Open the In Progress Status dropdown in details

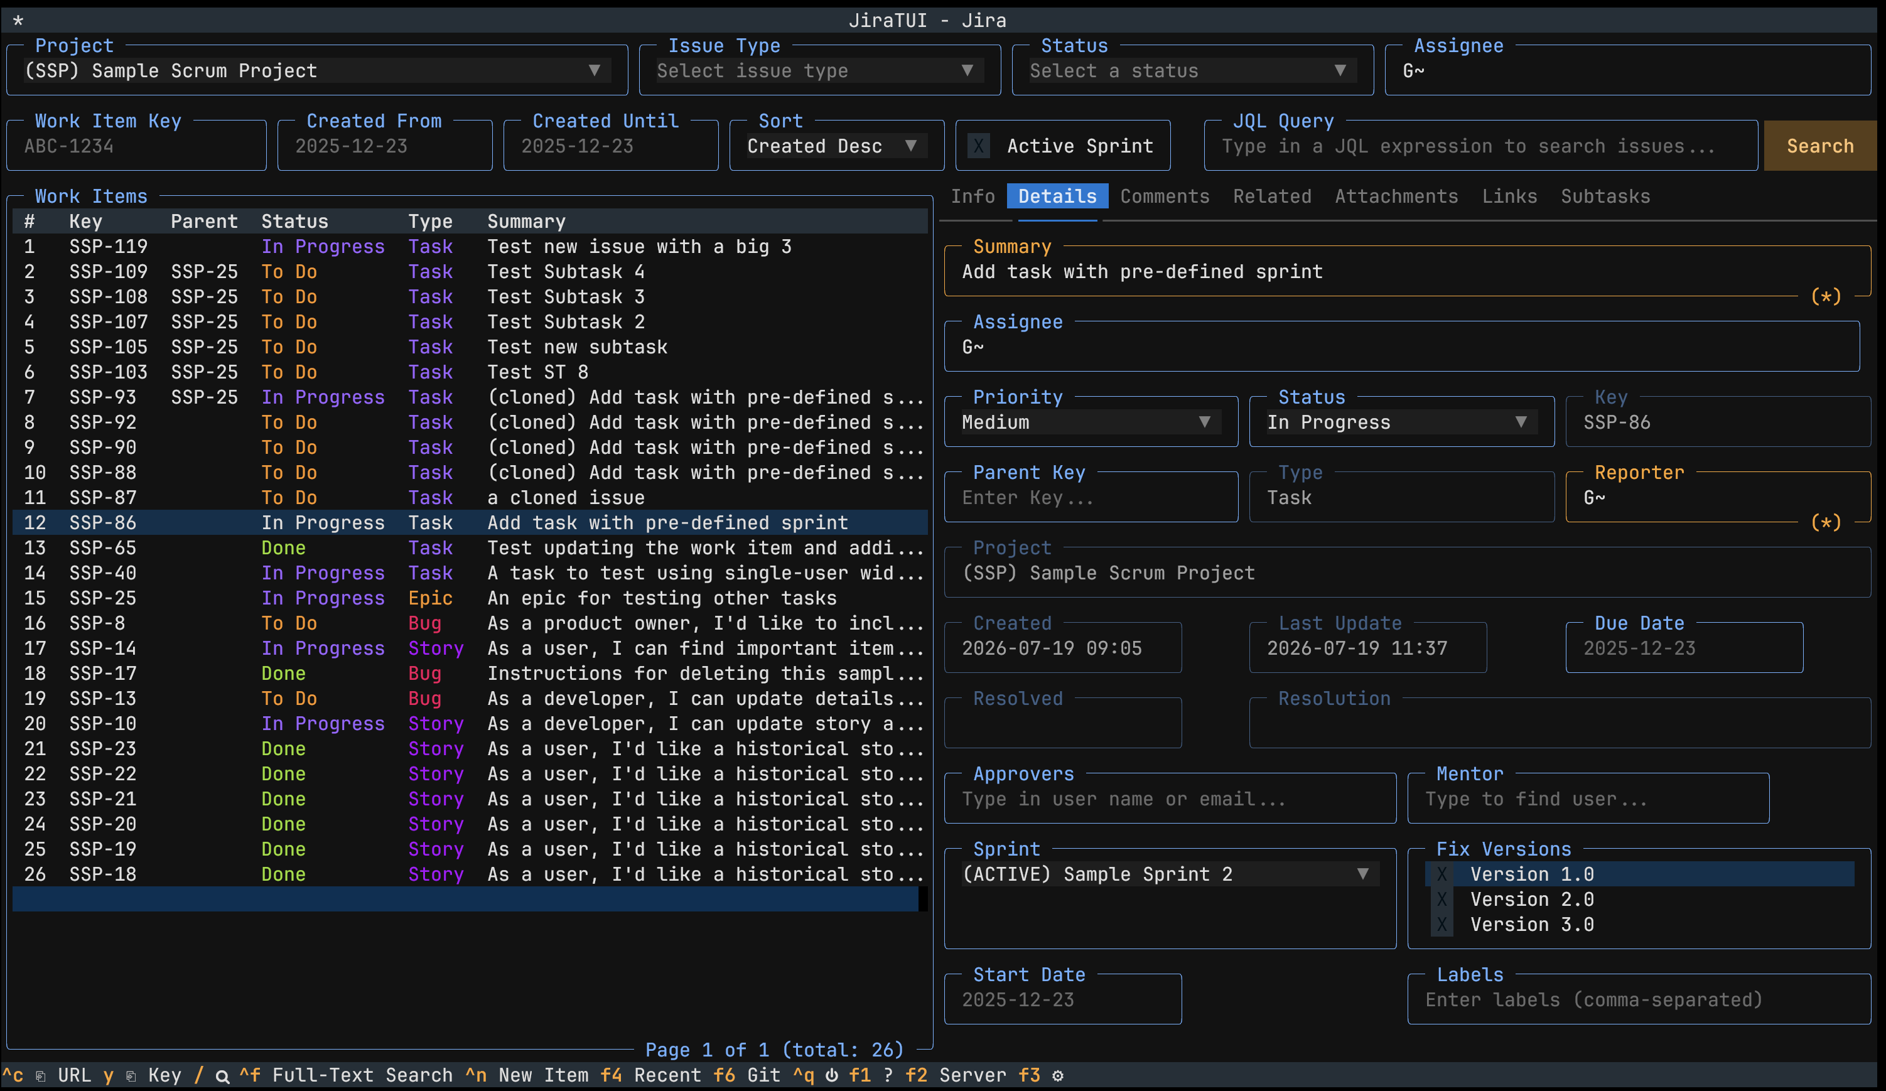click(1401, 422)
